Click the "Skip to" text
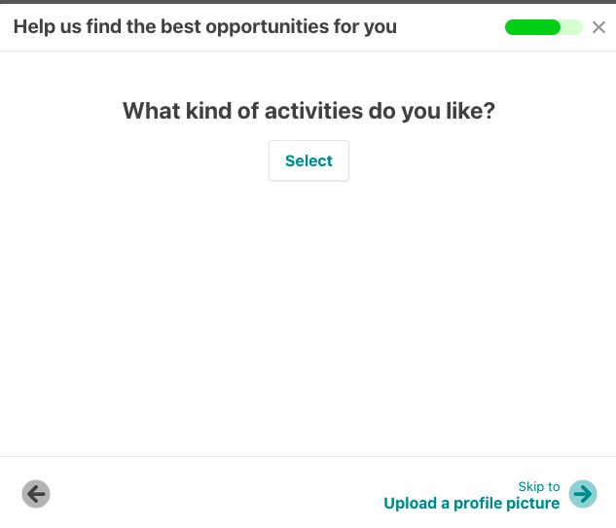The height and width of the screenshot is (528, 616). pyautogui.click(x=539, y=486)
